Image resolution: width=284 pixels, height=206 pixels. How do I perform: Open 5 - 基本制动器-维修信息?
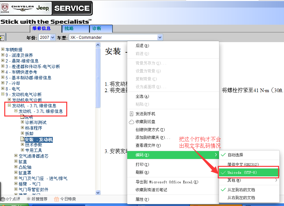(29, 78)
